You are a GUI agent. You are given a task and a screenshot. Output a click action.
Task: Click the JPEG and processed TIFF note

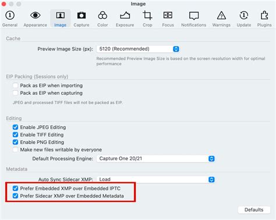pos(68,102)
